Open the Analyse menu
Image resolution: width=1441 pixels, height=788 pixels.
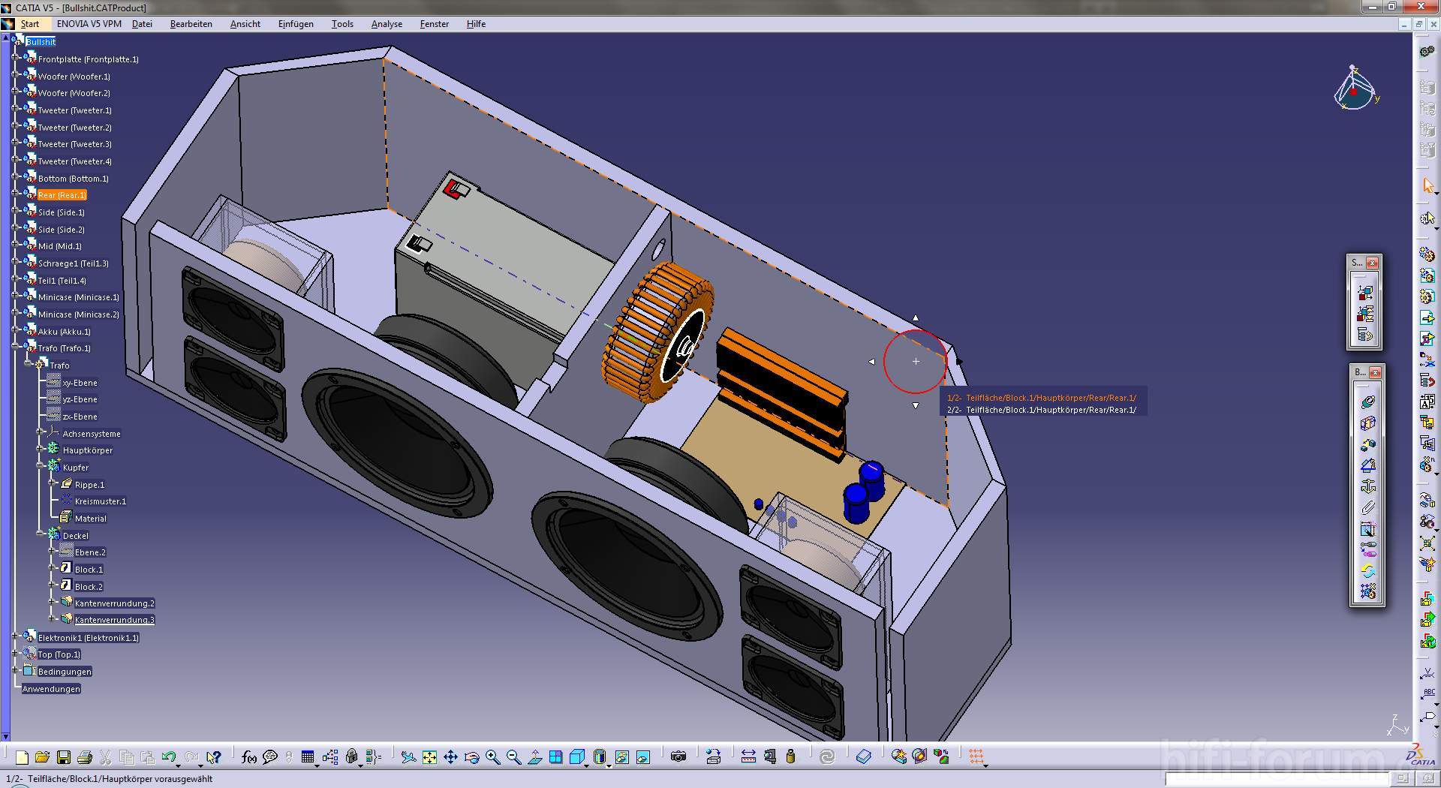pos(387,24)
